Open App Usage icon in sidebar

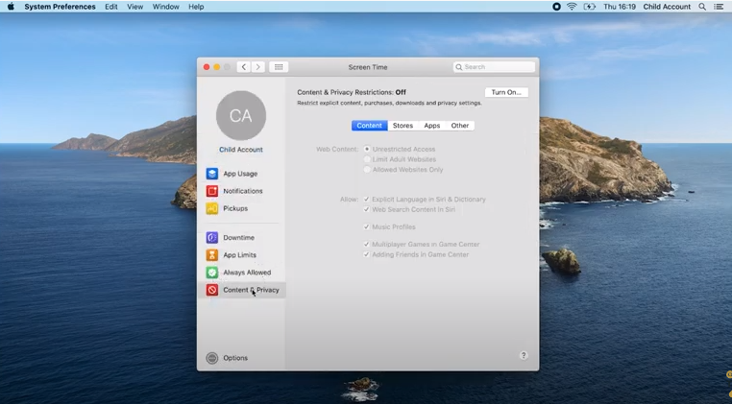[x=212, y=174]
